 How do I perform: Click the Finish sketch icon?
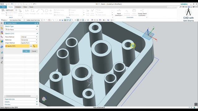point(3,12)
